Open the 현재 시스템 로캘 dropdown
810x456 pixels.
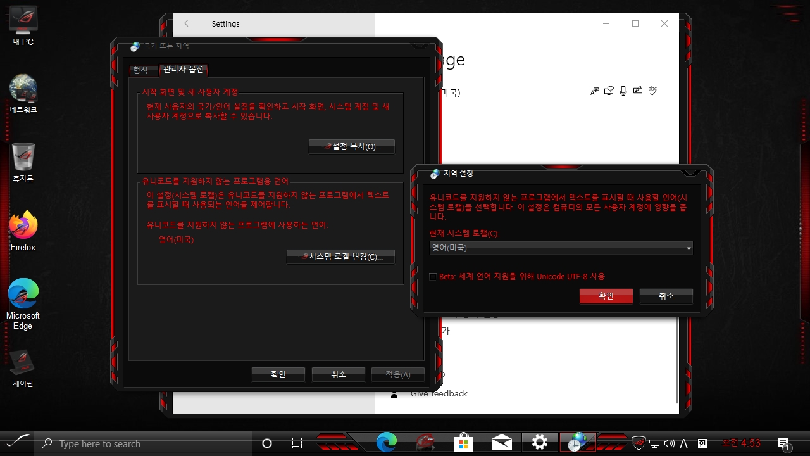561,248
